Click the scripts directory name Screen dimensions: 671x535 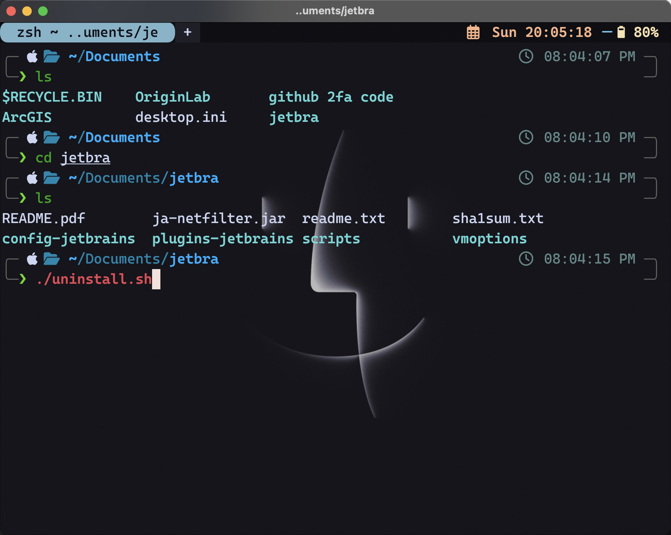[x=331, y=239]
